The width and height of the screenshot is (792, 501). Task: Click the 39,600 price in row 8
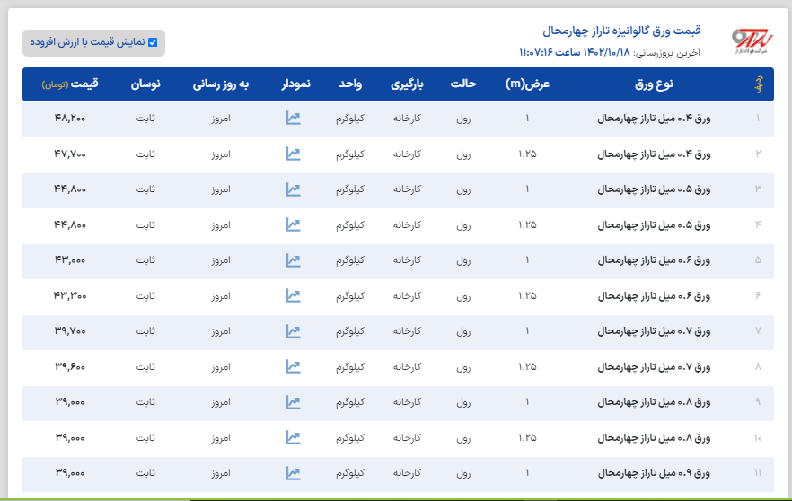tap(70, 366)
